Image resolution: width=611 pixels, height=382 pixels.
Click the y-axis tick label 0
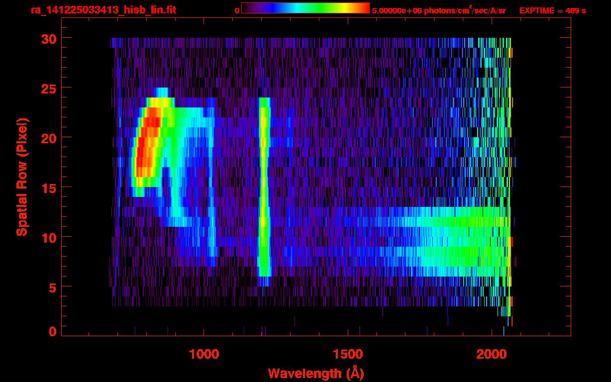click(53, 331)
